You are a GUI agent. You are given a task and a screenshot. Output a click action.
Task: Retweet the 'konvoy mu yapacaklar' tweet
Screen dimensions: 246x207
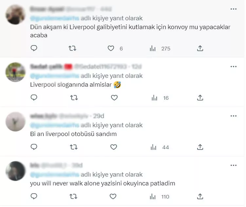click(72, 48)
